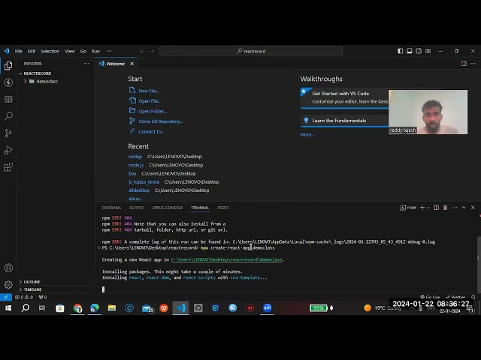Click the Open File link
Screen dimensions: 481x360
pos(150,101)
